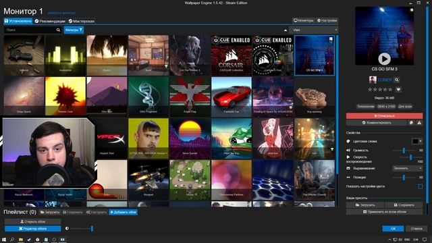Open the Windows Start menu
This screenshot has width=432, height=243.
(x=4, y=240)
